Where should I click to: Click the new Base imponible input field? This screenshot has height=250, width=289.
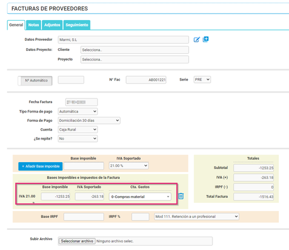(x=84, y=166)
